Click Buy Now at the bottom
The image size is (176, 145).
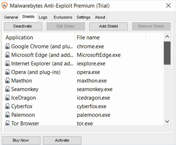pyautogui.click(x=21, y=140)
